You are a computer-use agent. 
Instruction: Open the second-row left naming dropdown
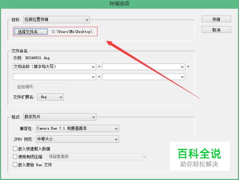[x=54, y=77]
